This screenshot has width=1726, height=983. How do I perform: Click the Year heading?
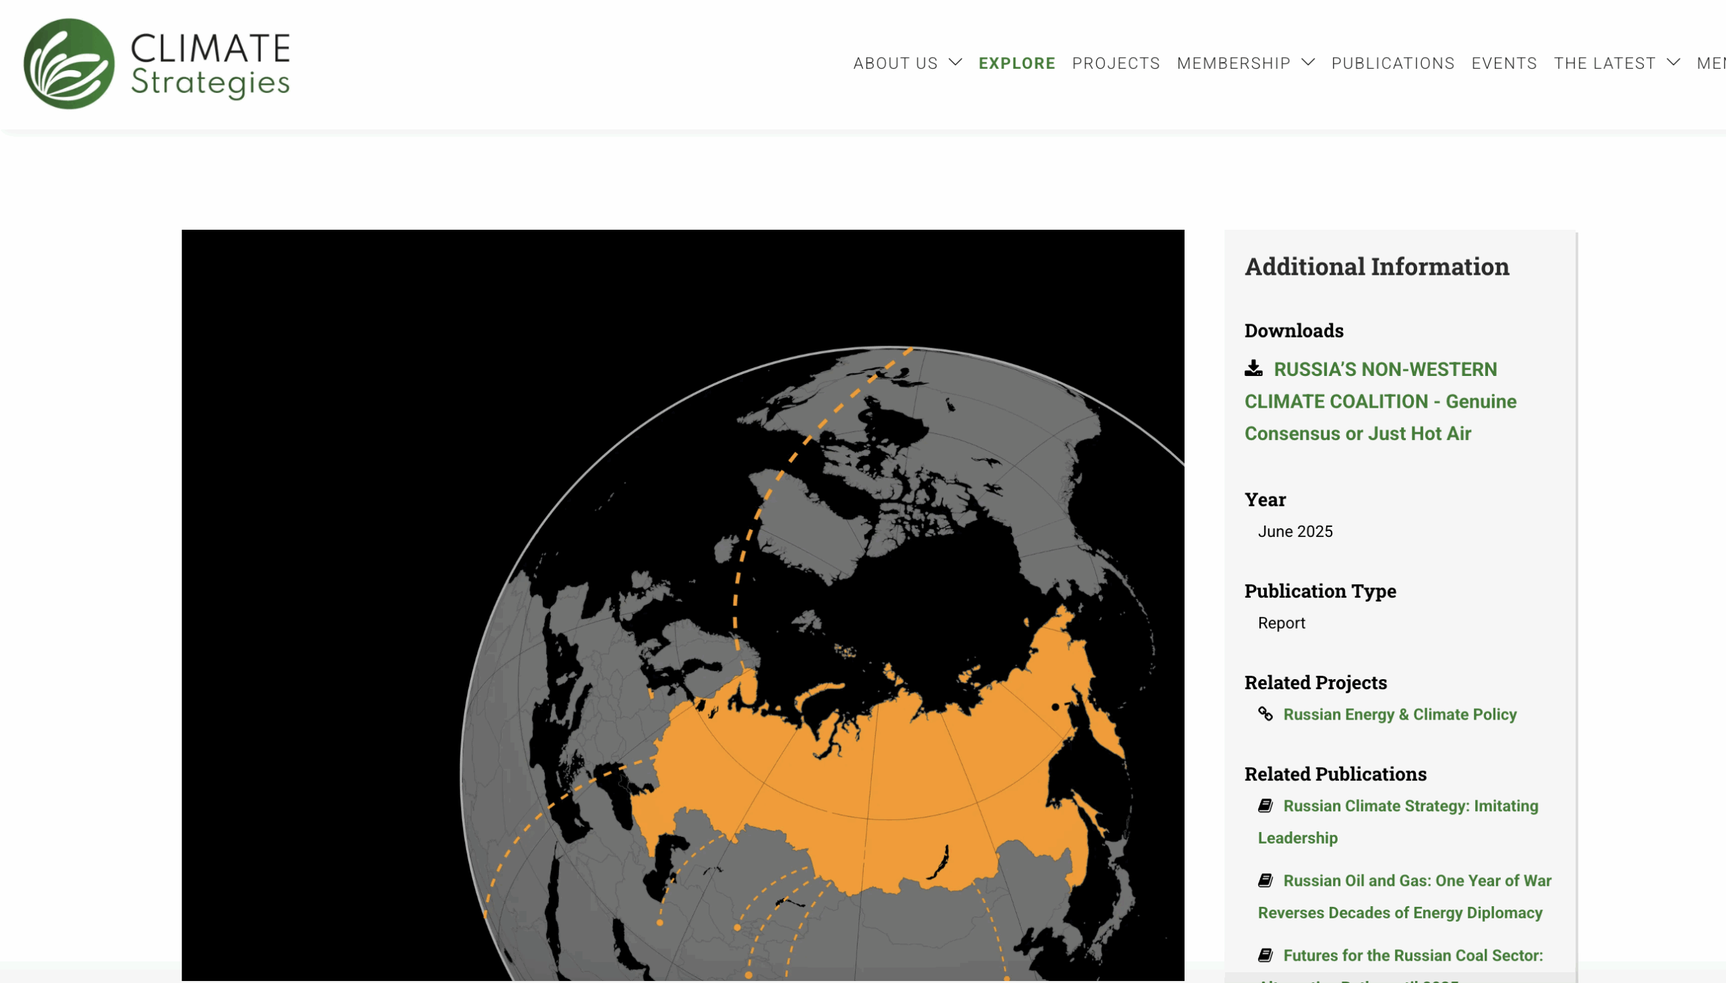(x=1265, y=500)
